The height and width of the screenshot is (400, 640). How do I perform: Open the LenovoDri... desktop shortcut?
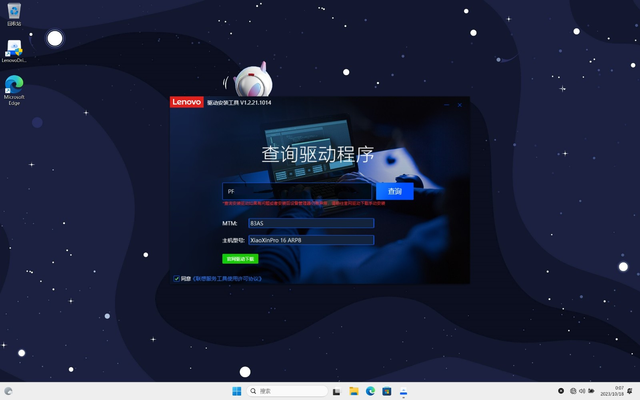14,51
